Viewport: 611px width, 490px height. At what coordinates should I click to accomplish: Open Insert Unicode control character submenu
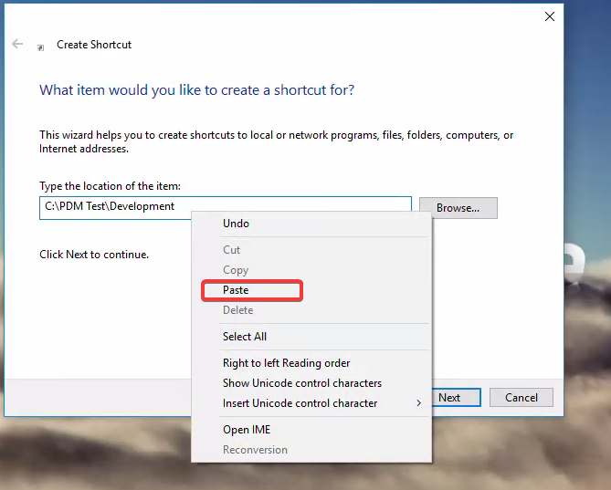[x=311, y=403]
